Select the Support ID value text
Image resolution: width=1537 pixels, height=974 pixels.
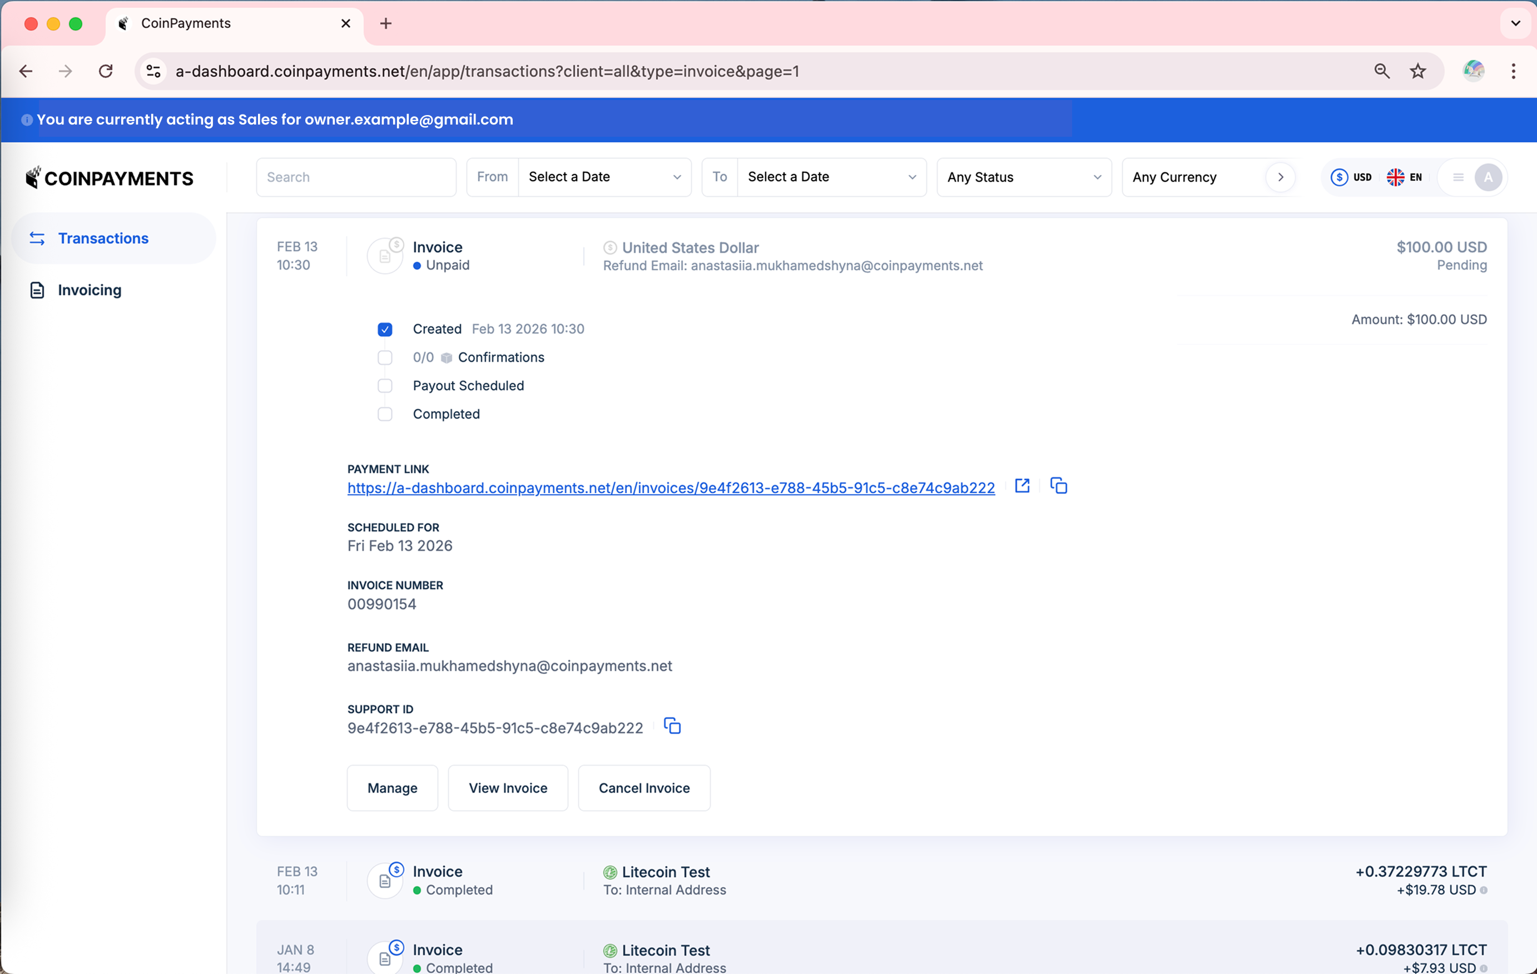click(x=495, y=728)
